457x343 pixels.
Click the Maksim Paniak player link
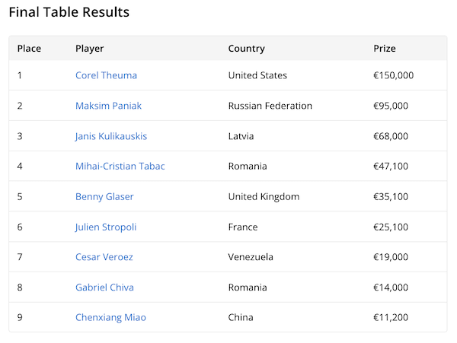pyautogui.click(x=108, y=106)
